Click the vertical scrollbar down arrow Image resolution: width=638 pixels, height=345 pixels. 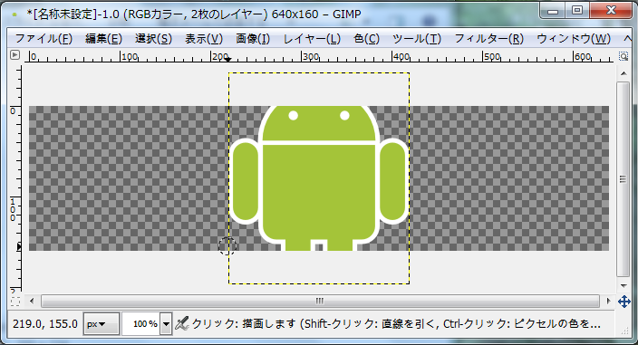click(623, 285)
